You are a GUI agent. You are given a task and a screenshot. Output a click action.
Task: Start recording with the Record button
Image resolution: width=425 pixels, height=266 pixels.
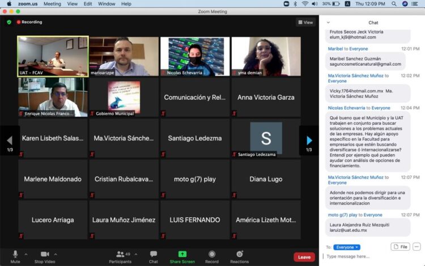pyautogui.click(x=212, y=257)
